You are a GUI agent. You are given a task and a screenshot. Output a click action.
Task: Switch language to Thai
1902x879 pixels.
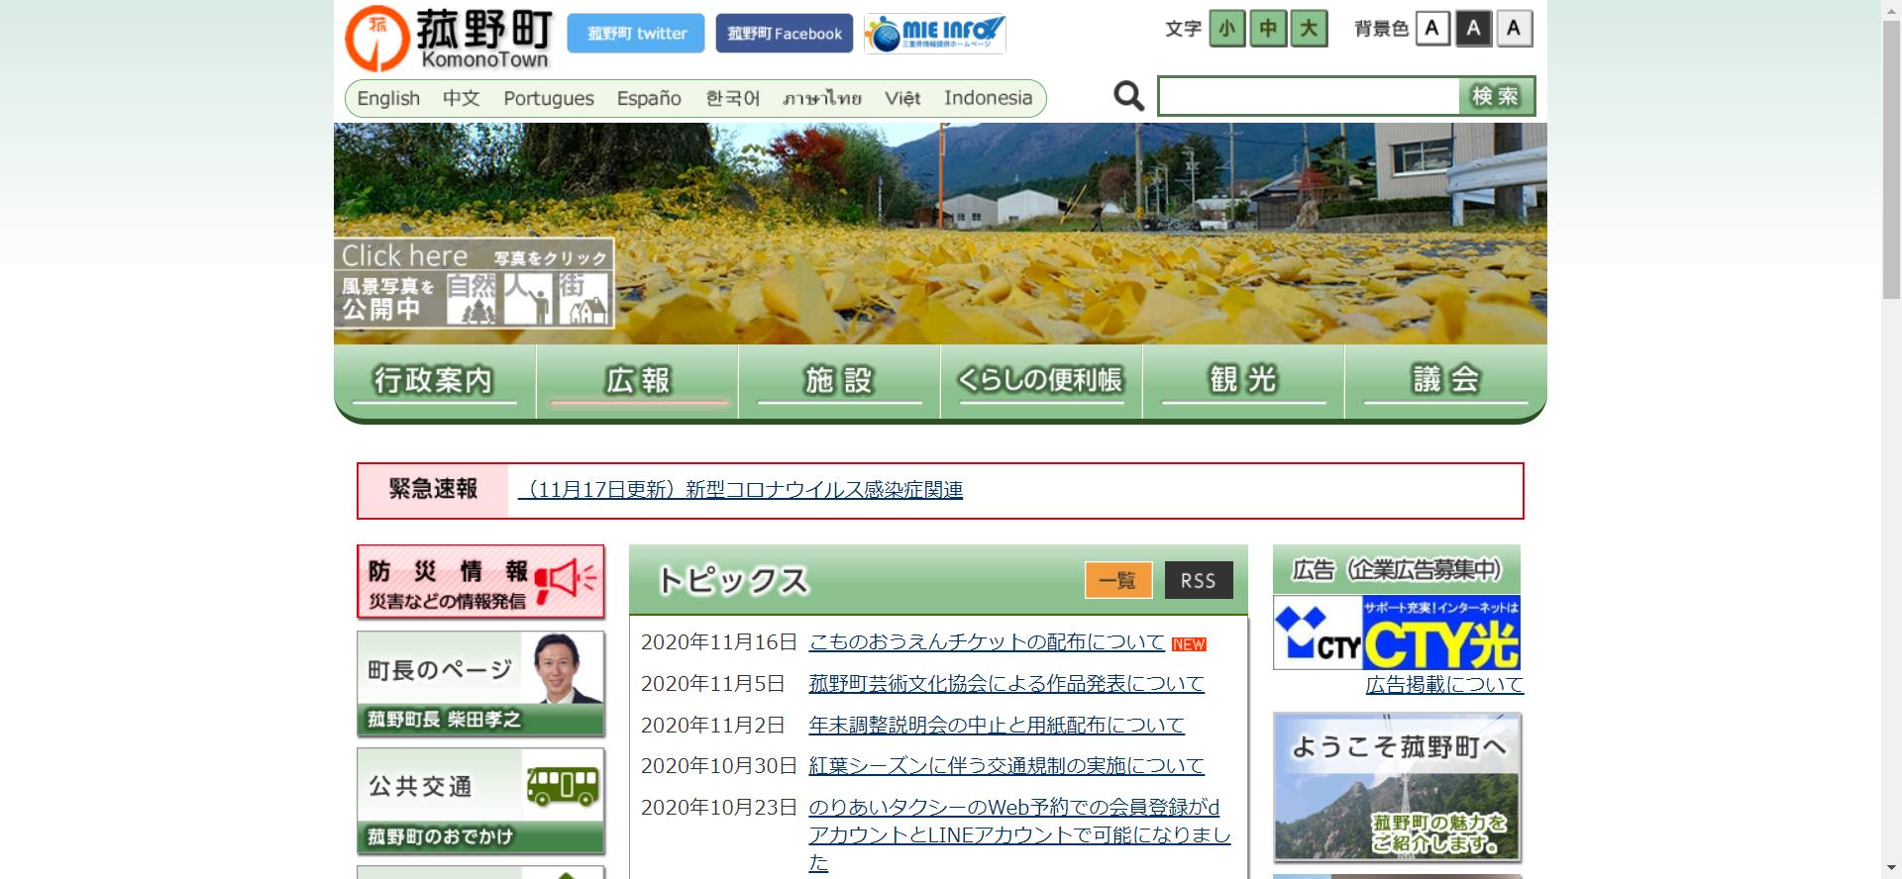[x=822, y=98]
